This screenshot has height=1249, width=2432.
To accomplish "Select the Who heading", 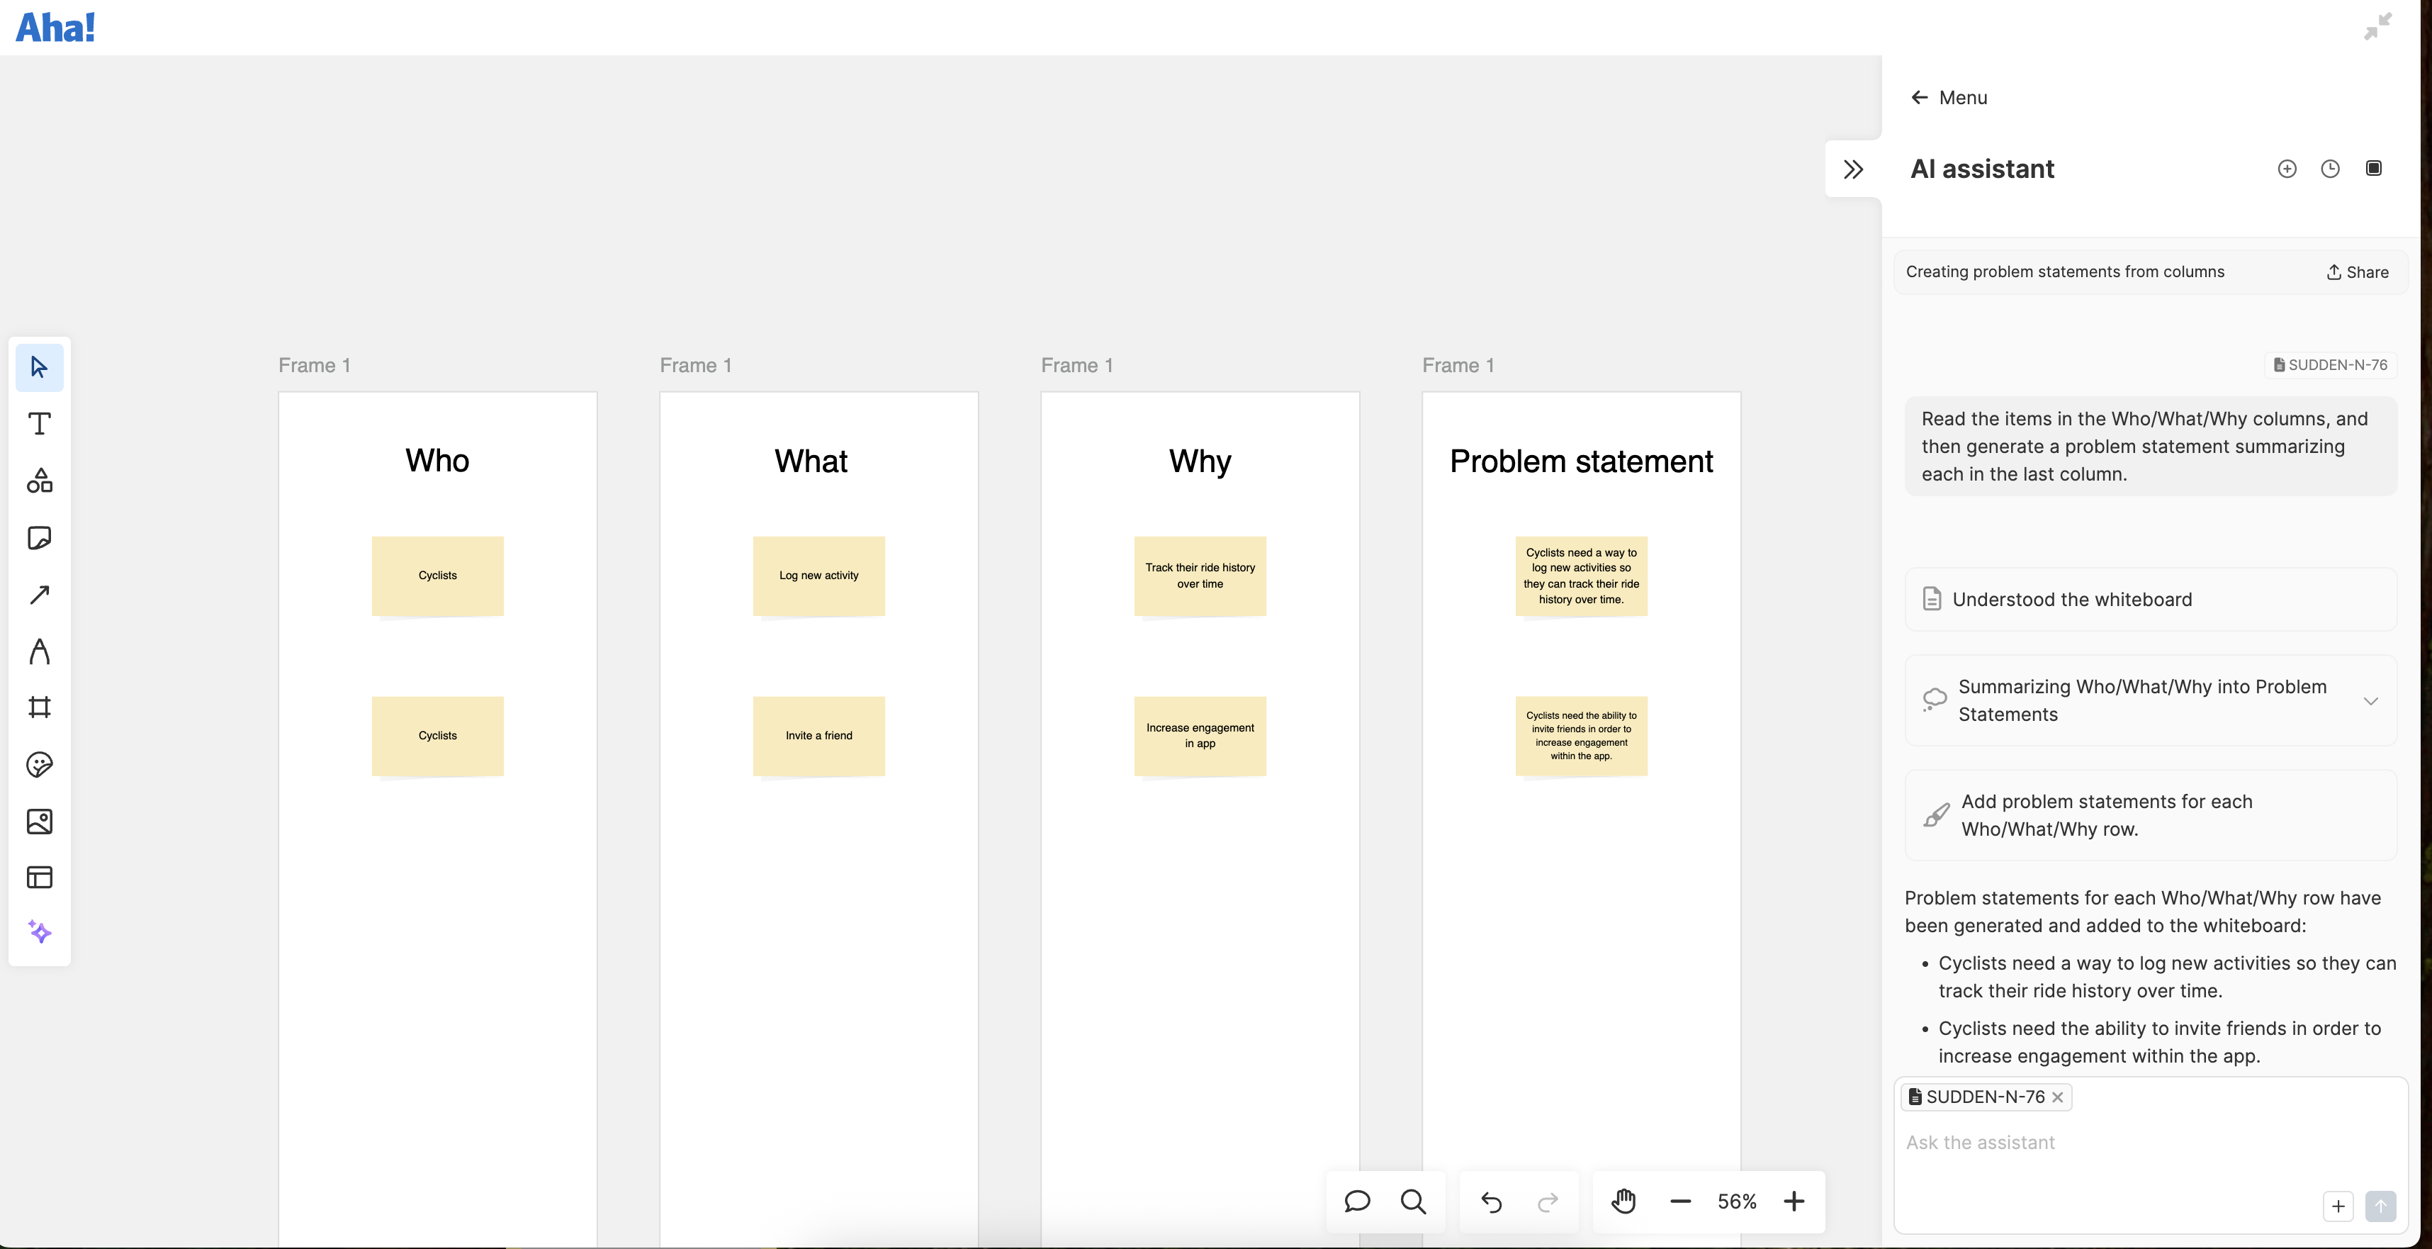I will [x=437, y=461].
